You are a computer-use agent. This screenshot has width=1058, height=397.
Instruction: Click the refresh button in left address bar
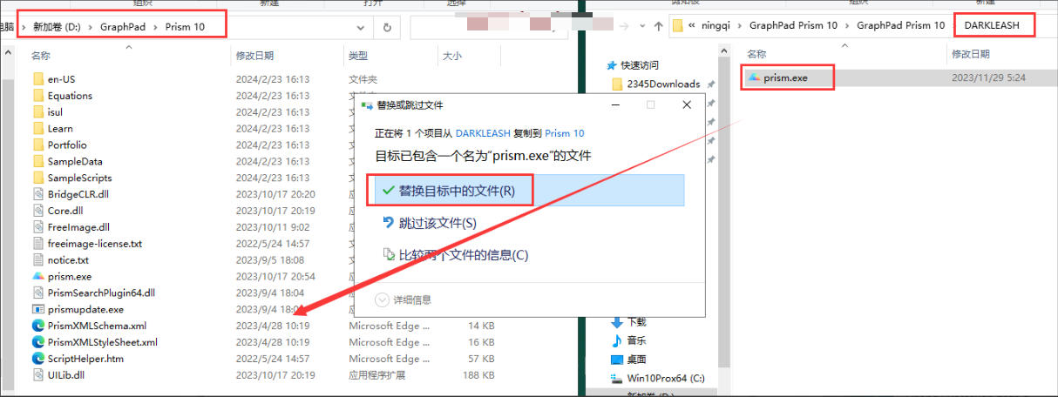[x=386, y=28]
